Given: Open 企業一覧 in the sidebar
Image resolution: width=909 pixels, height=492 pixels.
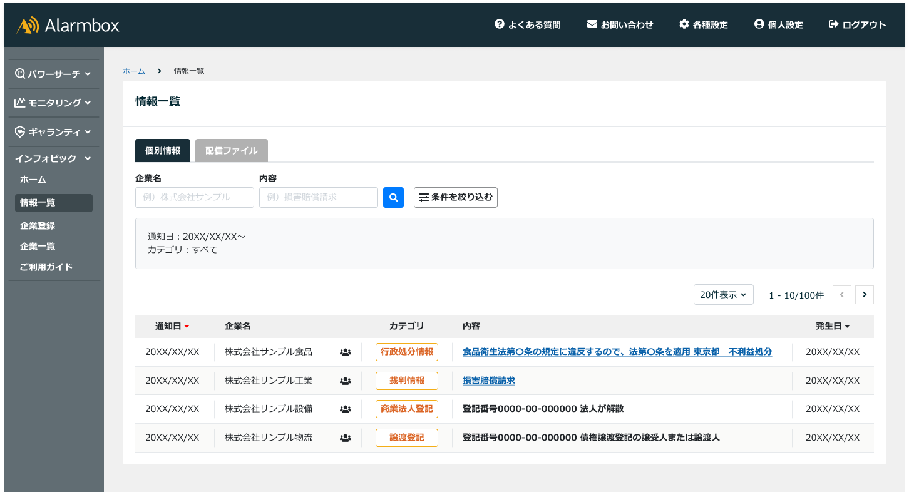Looking at the screenshot, I should [38, 247].
